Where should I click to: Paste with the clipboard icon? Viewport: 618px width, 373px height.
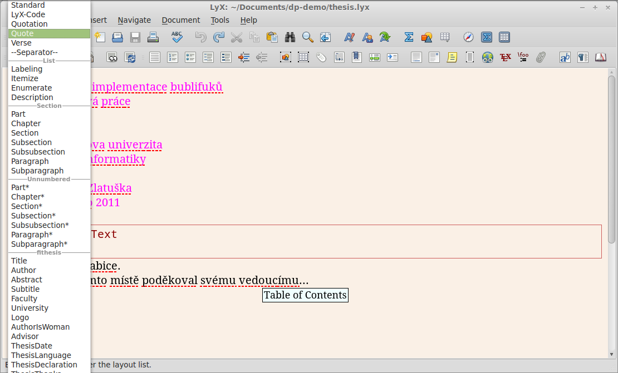(x=272, y=37)
